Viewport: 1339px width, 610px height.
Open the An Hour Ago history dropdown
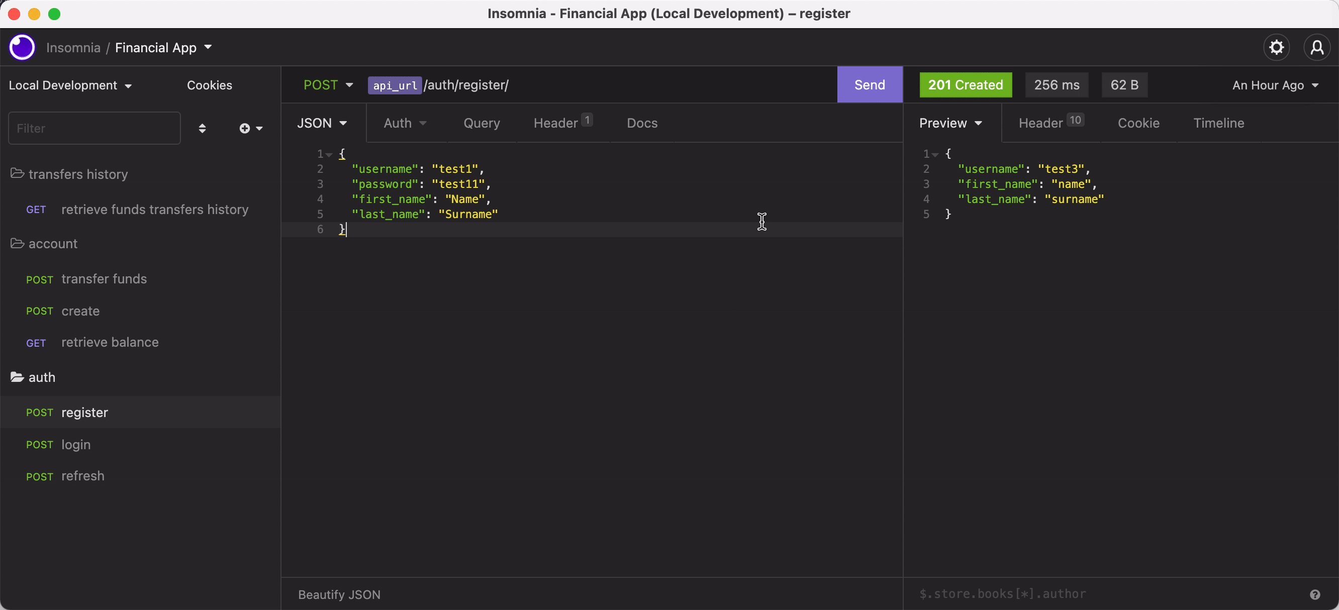click(x=1275, y=85)
